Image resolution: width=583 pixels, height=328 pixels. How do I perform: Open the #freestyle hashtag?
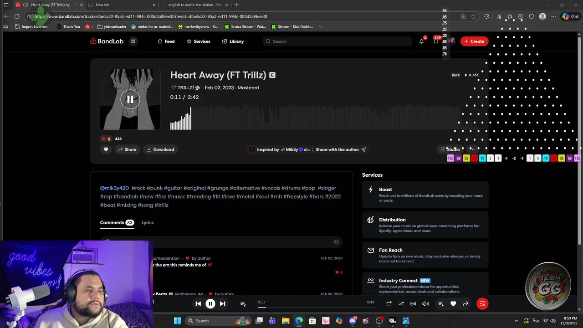tap(296, 196)
